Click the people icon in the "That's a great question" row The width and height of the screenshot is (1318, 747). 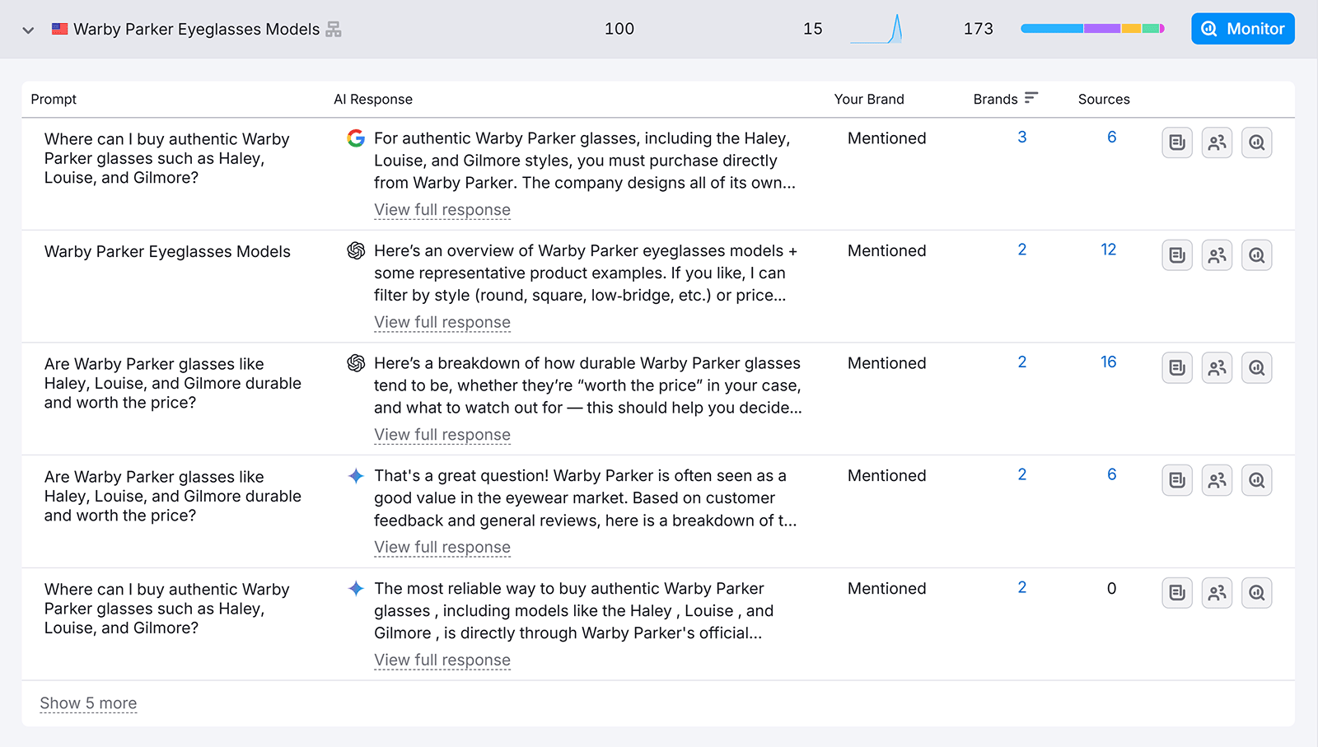(x=1217, y=480)
